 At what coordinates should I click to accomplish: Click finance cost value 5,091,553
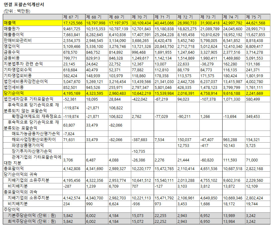point(254,58)
